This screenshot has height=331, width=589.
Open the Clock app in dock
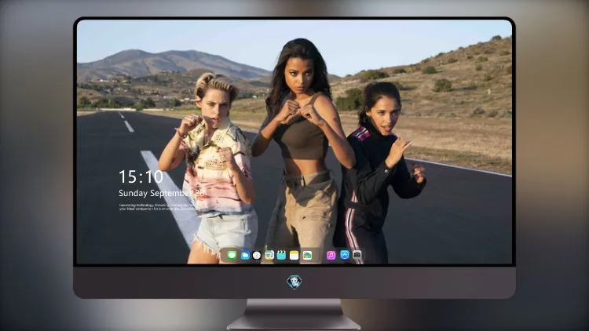coord(257,255)
